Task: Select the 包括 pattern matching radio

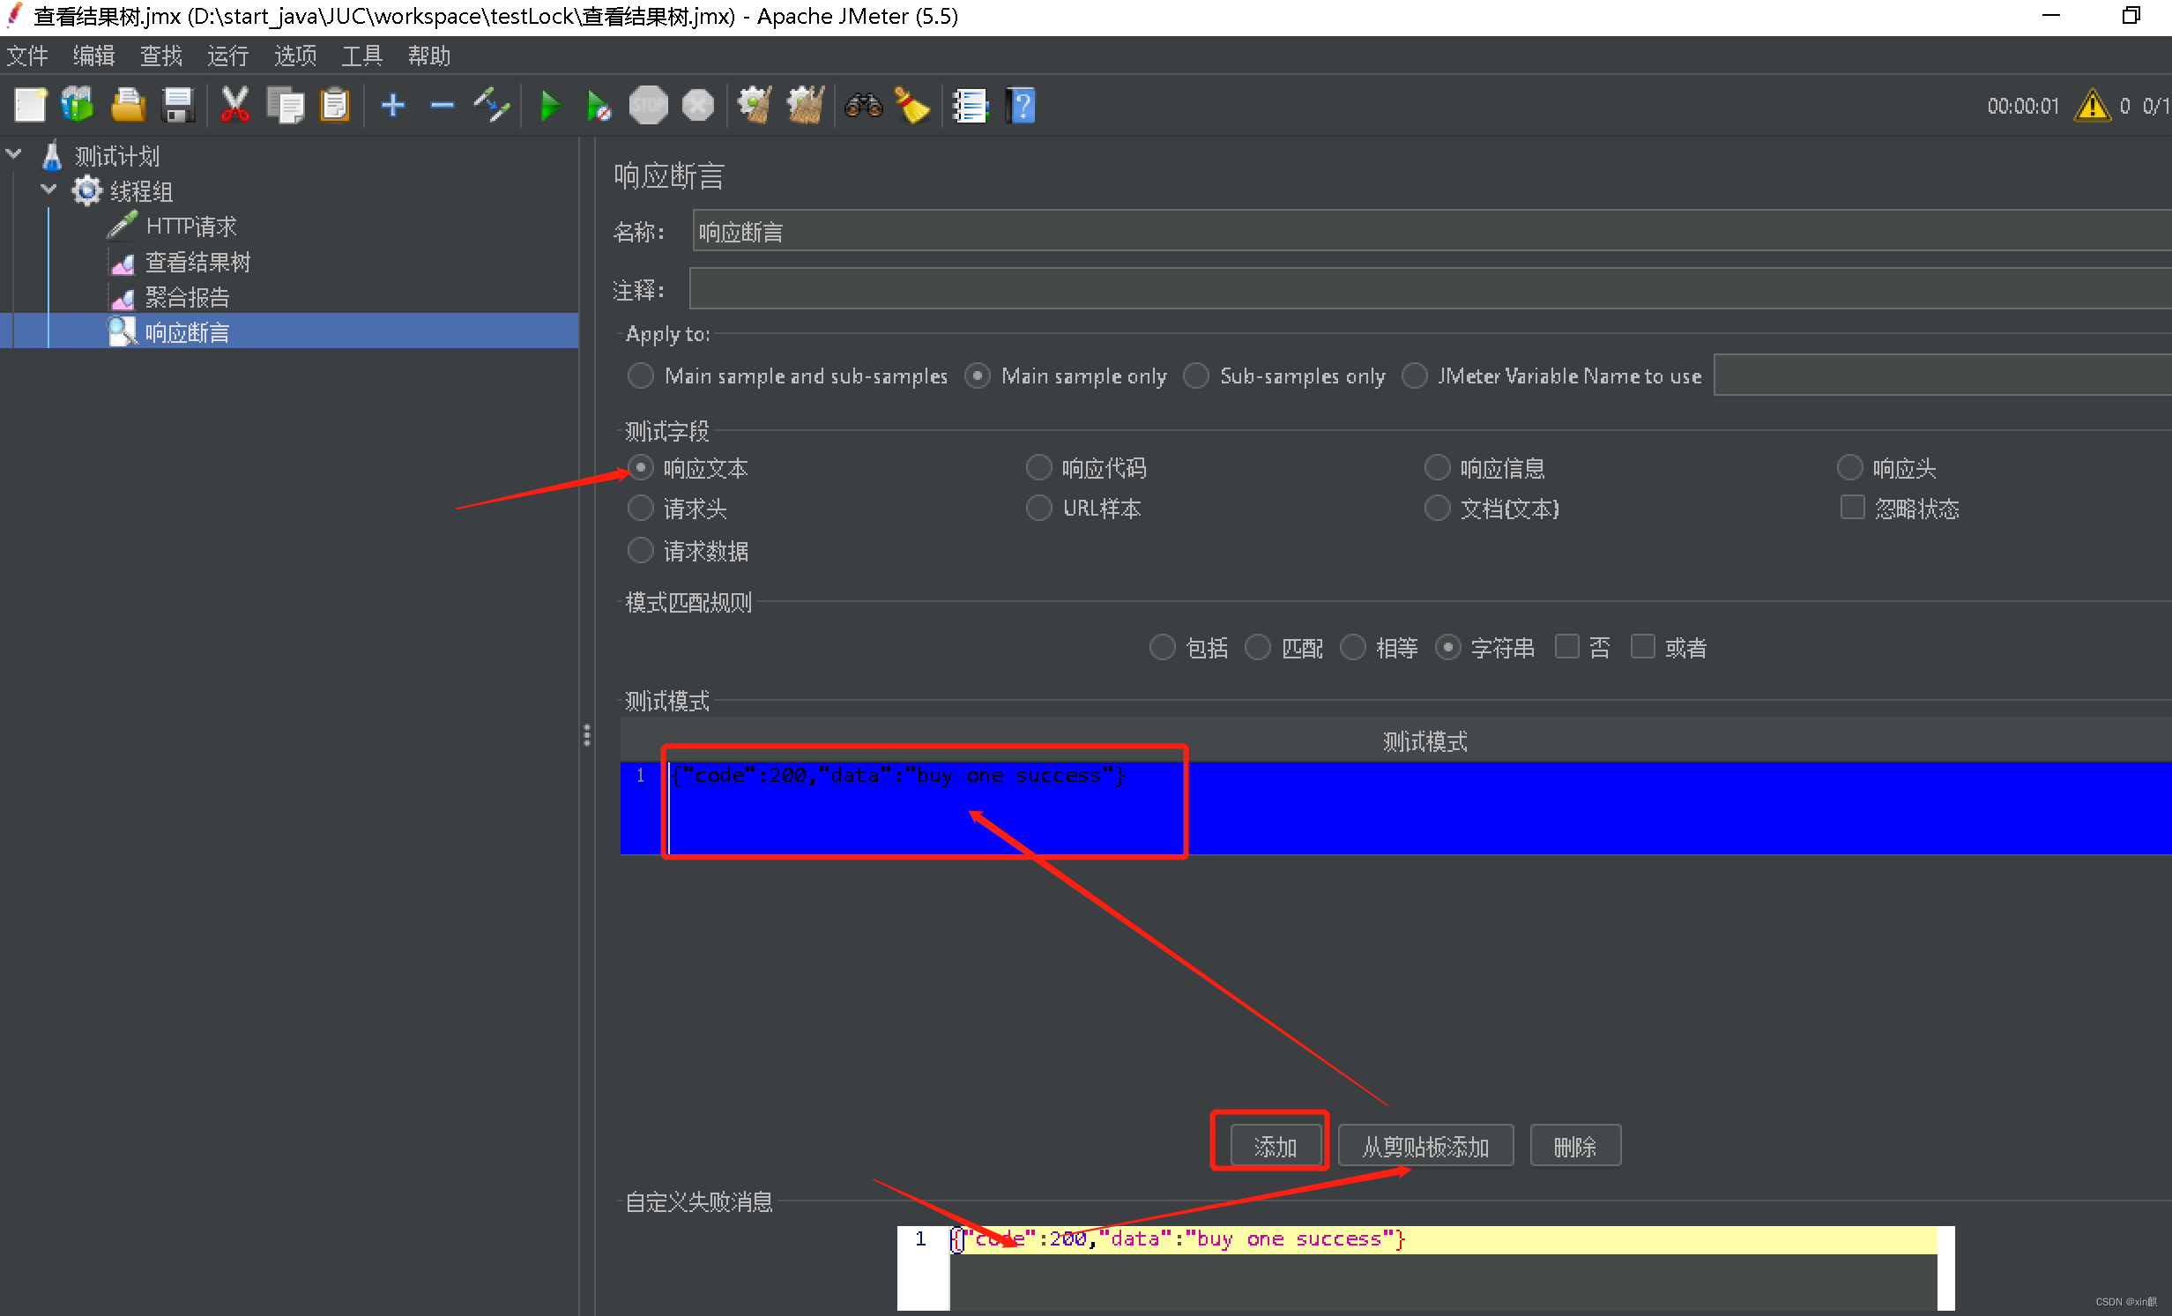Action: (x=1163, y=647)
